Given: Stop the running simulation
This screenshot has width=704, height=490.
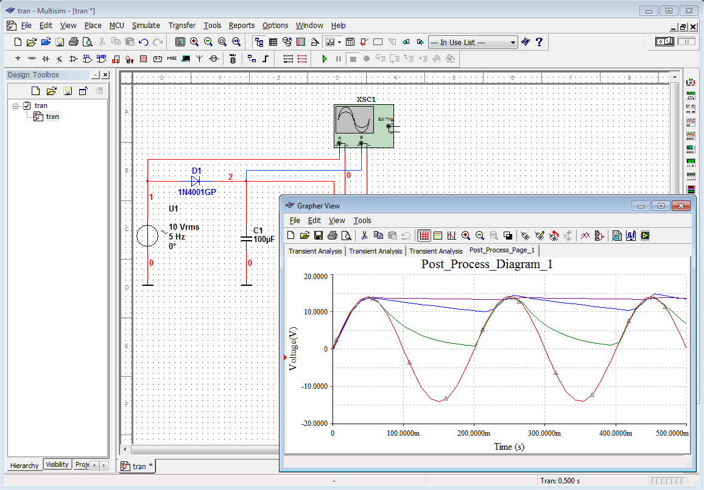Looking at the screenshot, I should 353,59.
